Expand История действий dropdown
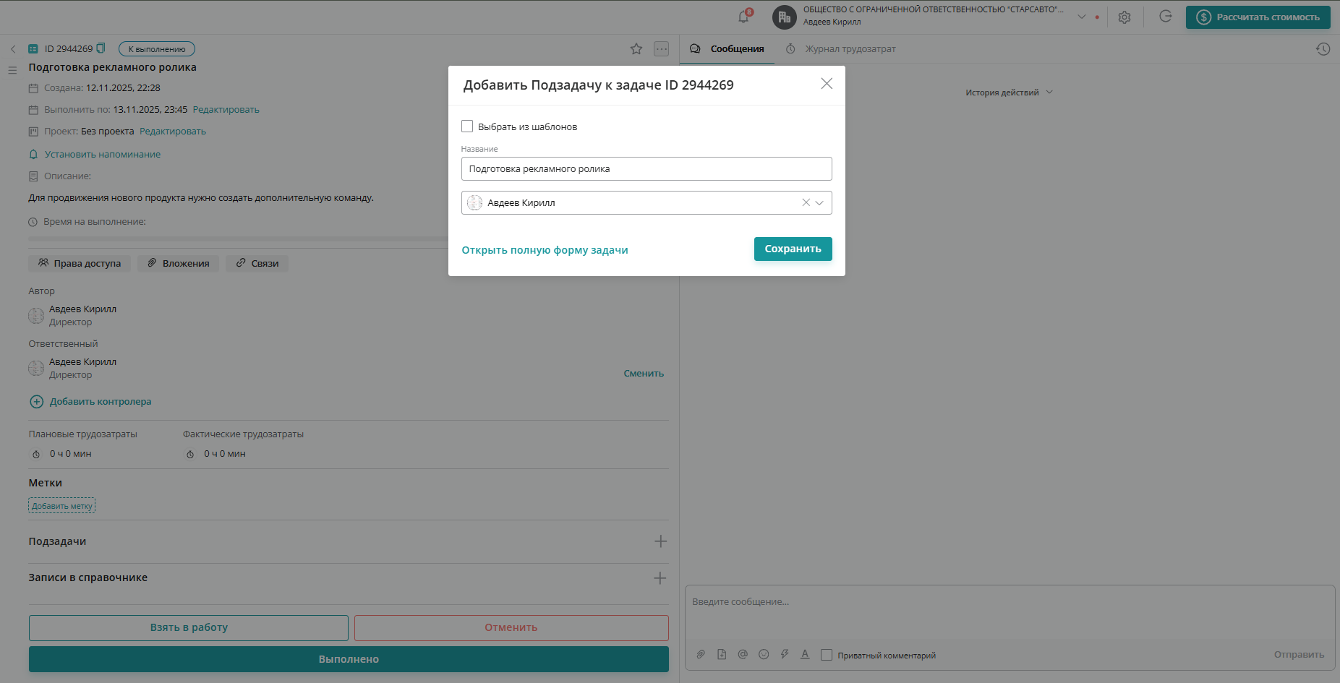Viewport: 1340px width, 683px height. [1009, 93]
